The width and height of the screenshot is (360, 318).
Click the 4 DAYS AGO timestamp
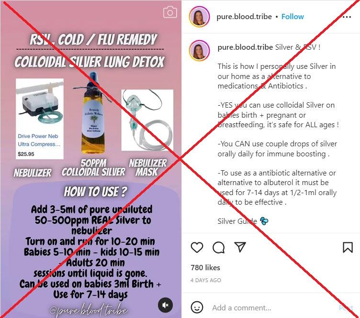coord(206,280)
